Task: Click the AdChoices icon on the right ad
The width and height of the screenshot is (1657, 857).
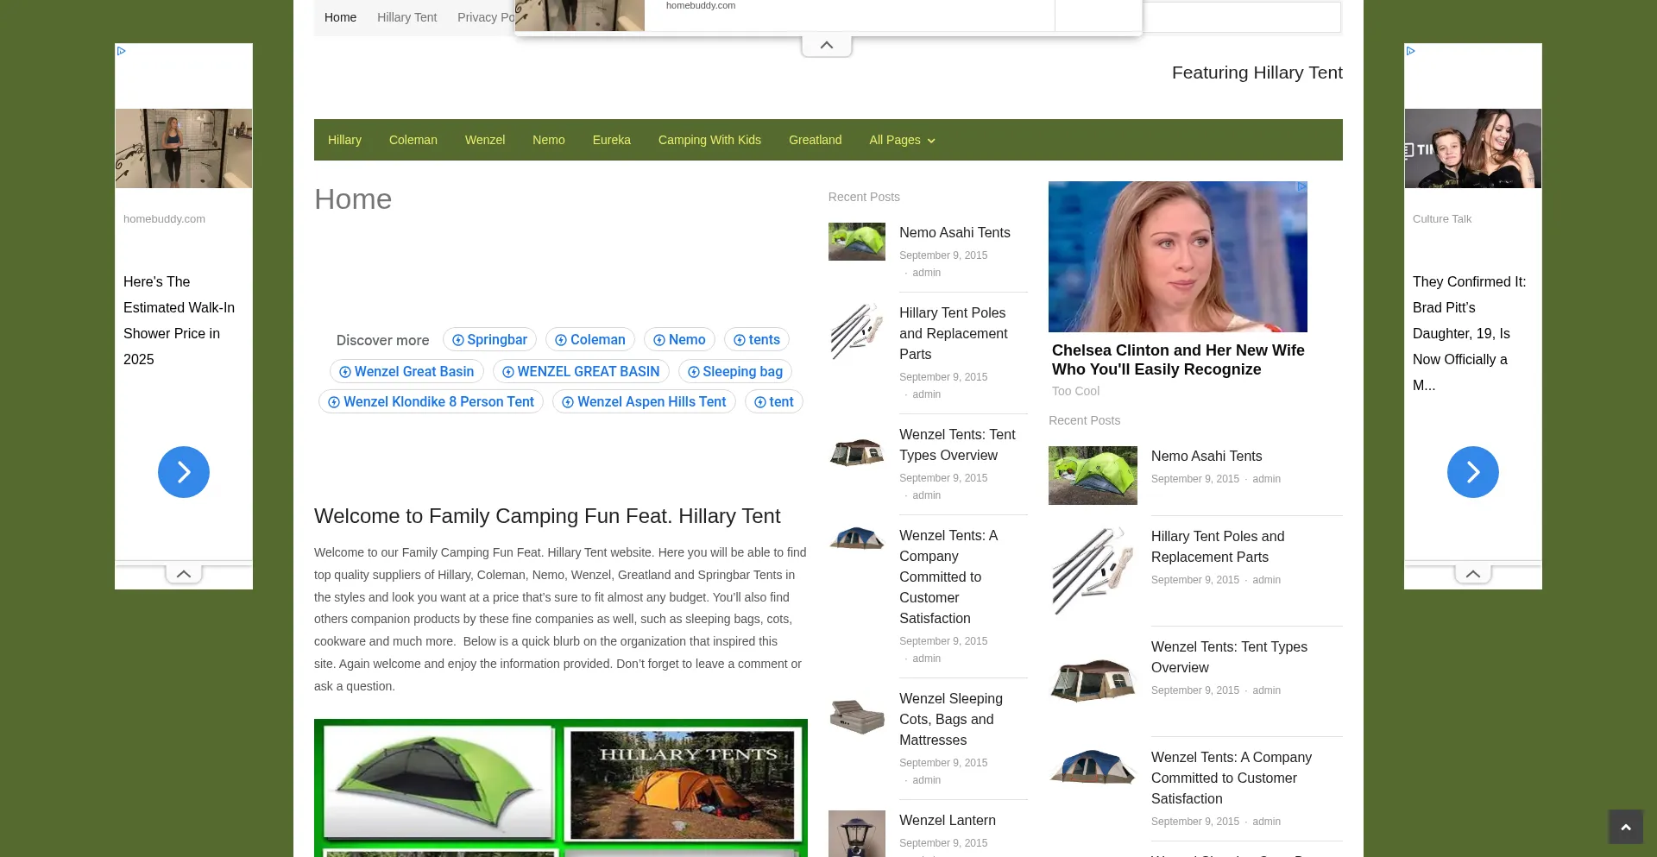Action: click(x=1411, y=51)
